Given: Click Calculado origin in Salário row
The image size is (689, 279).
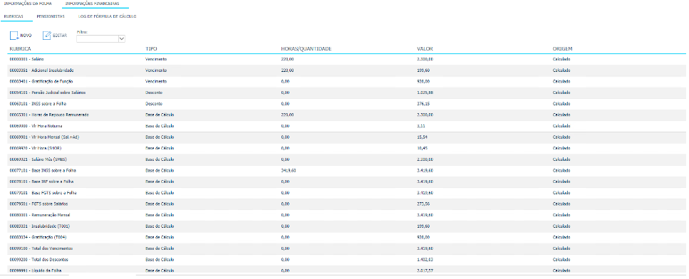Looking at the screenshot, I should [561, 59].
